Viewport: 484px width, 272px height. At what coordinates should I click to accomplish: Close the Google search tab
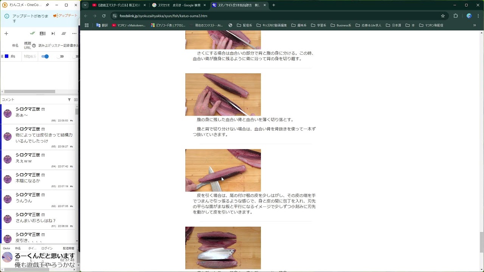205,5
